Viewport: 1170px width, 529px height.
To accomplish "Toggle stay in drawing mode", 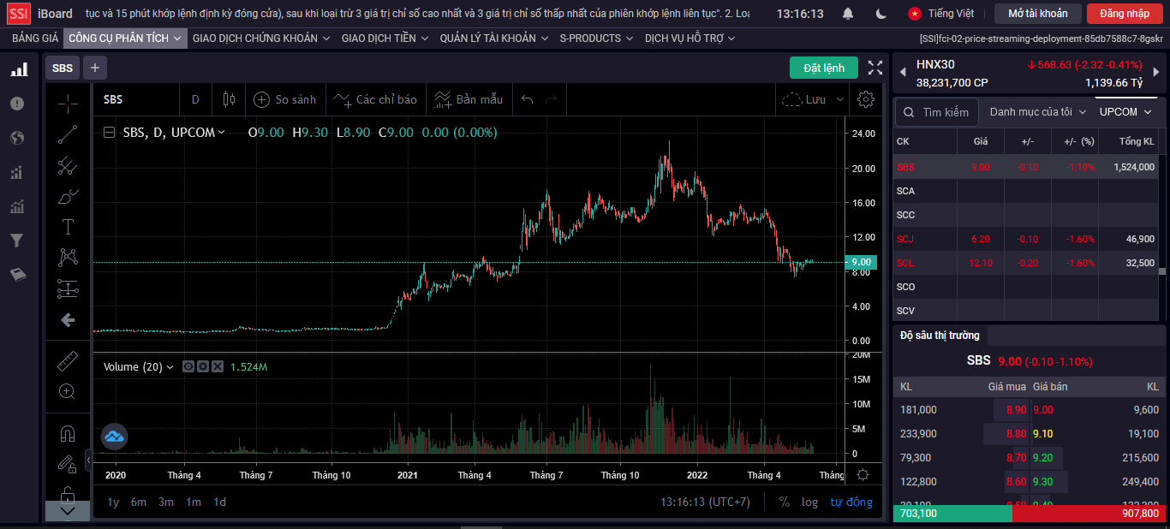I will (68, 464).
